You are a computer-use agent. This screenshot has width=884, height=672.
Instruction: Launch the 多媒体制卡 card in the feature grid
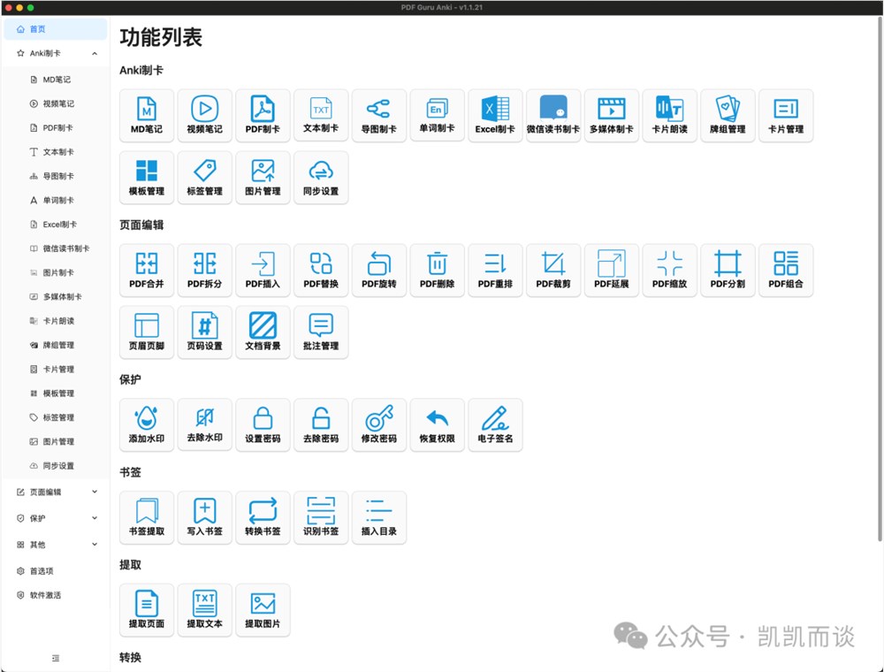[x=611, y=116]
